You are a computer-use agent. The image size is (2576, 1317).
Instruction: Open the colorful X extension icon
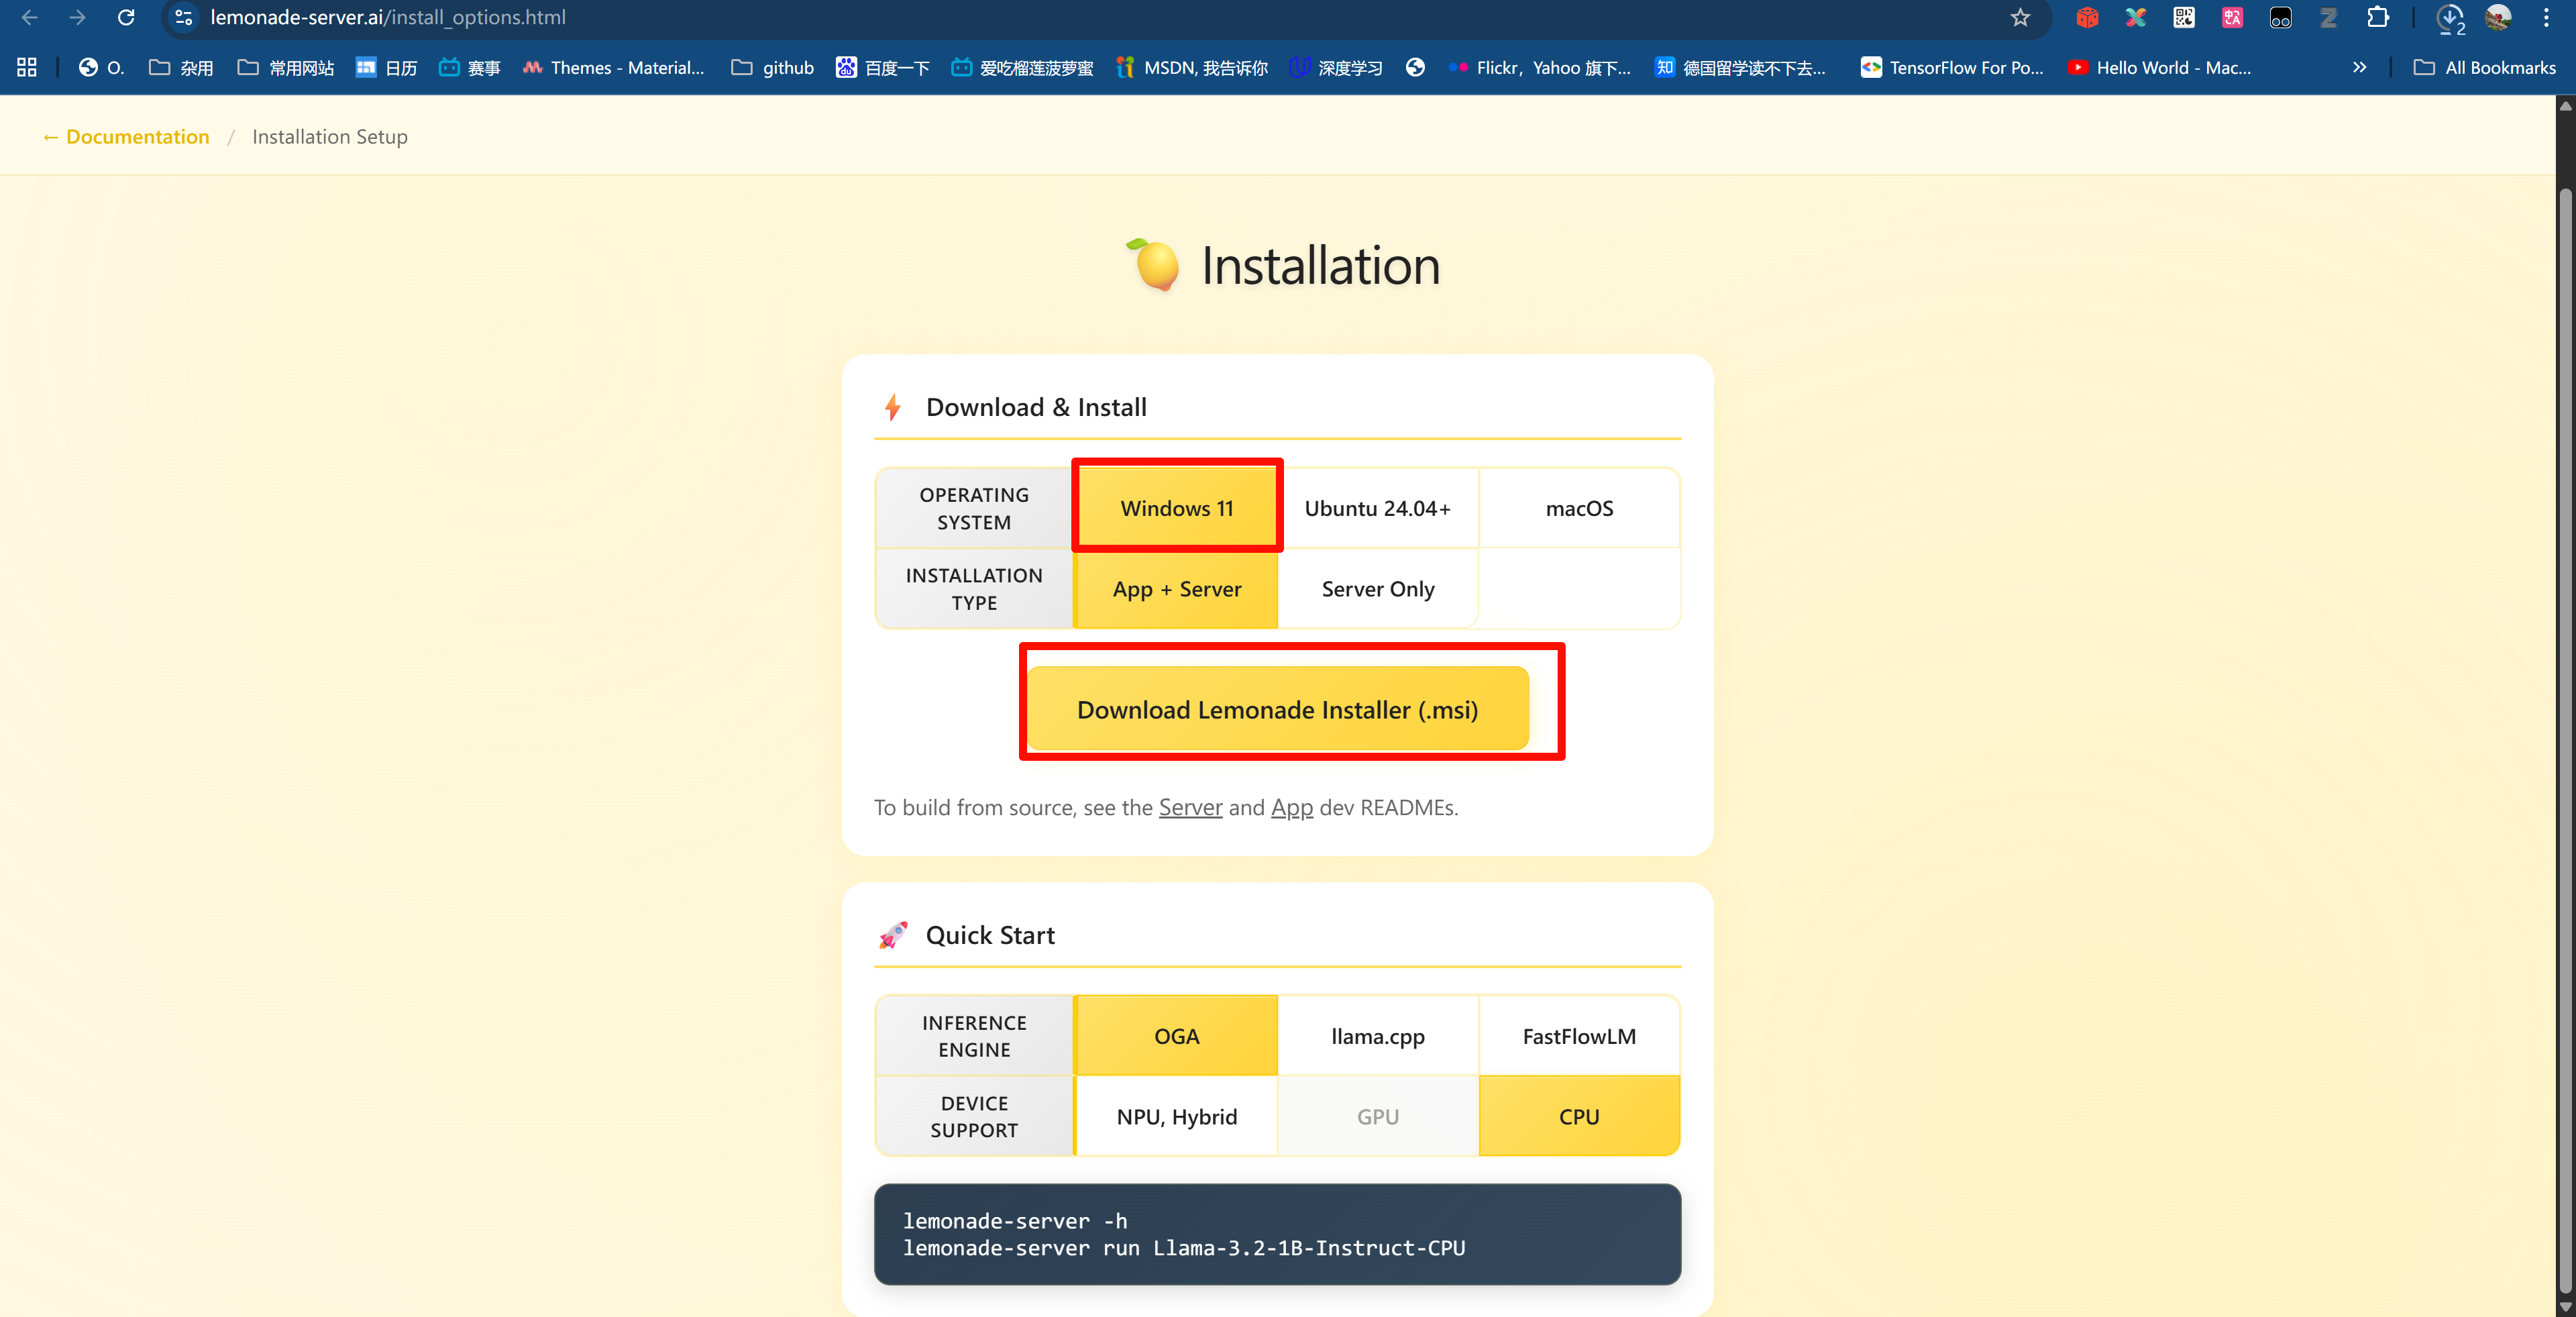point(2135,18)
